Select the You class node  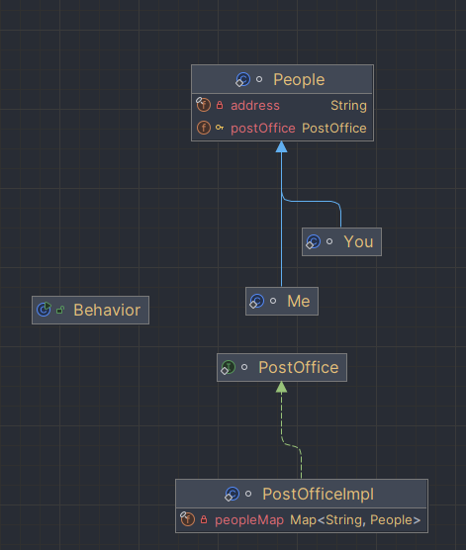(341, 241)
